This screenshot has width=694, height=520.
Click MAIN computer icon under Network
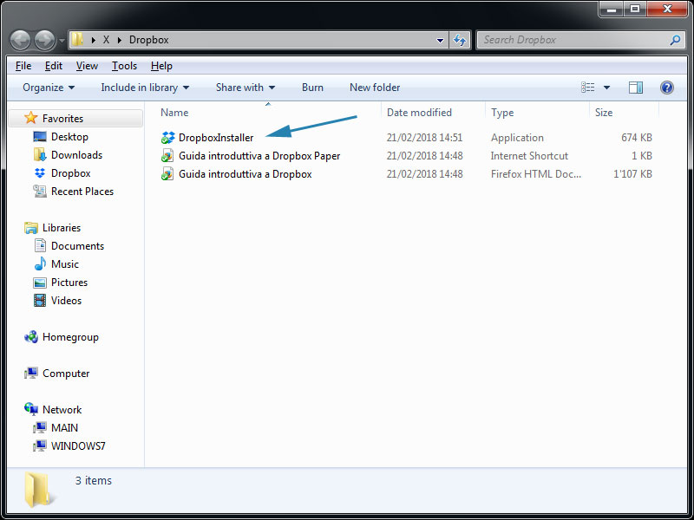tap(40, 427)
